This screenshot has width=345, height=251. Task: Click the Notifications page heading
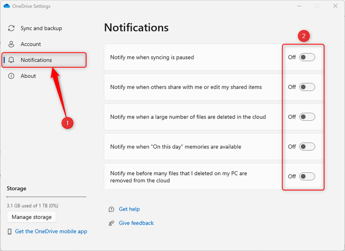coord(136,28)
